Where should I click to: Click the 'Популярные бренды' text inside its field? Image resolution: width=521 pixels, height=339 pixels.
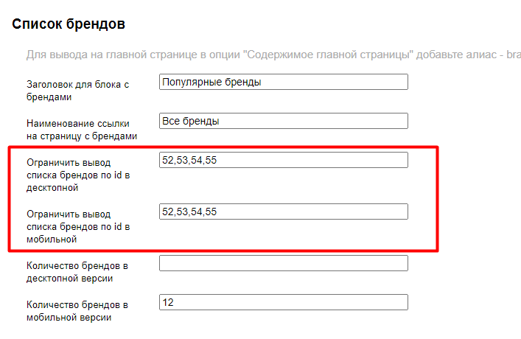point(212,82)
